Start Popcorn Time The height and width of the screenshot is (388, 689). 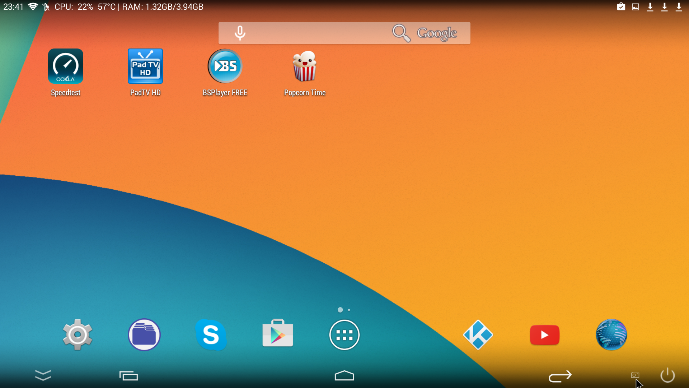(305, 66)
